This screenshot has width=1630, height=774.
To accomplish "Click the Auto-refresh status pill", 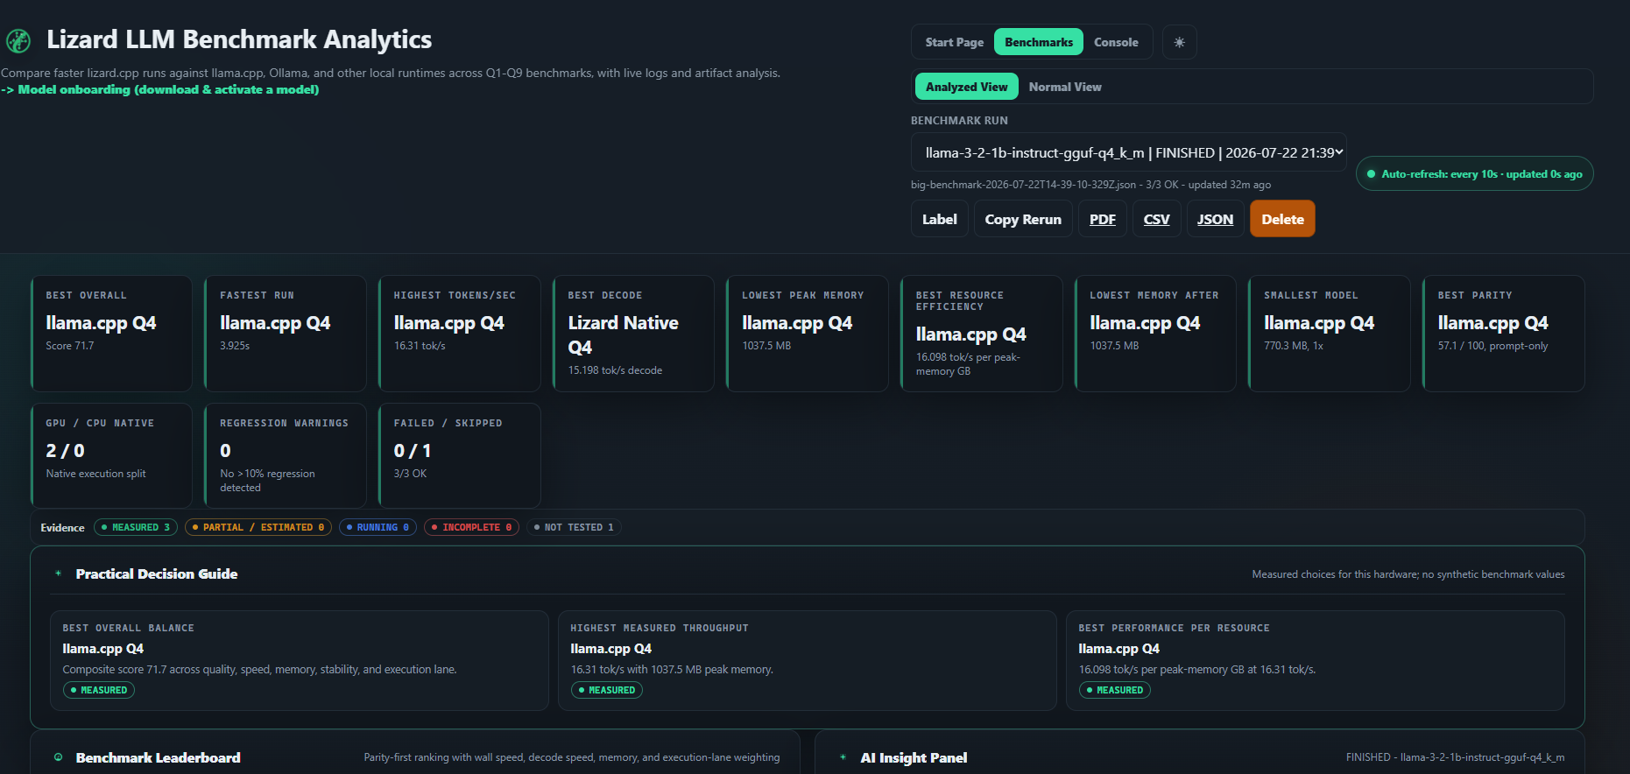I will 1475,174.
